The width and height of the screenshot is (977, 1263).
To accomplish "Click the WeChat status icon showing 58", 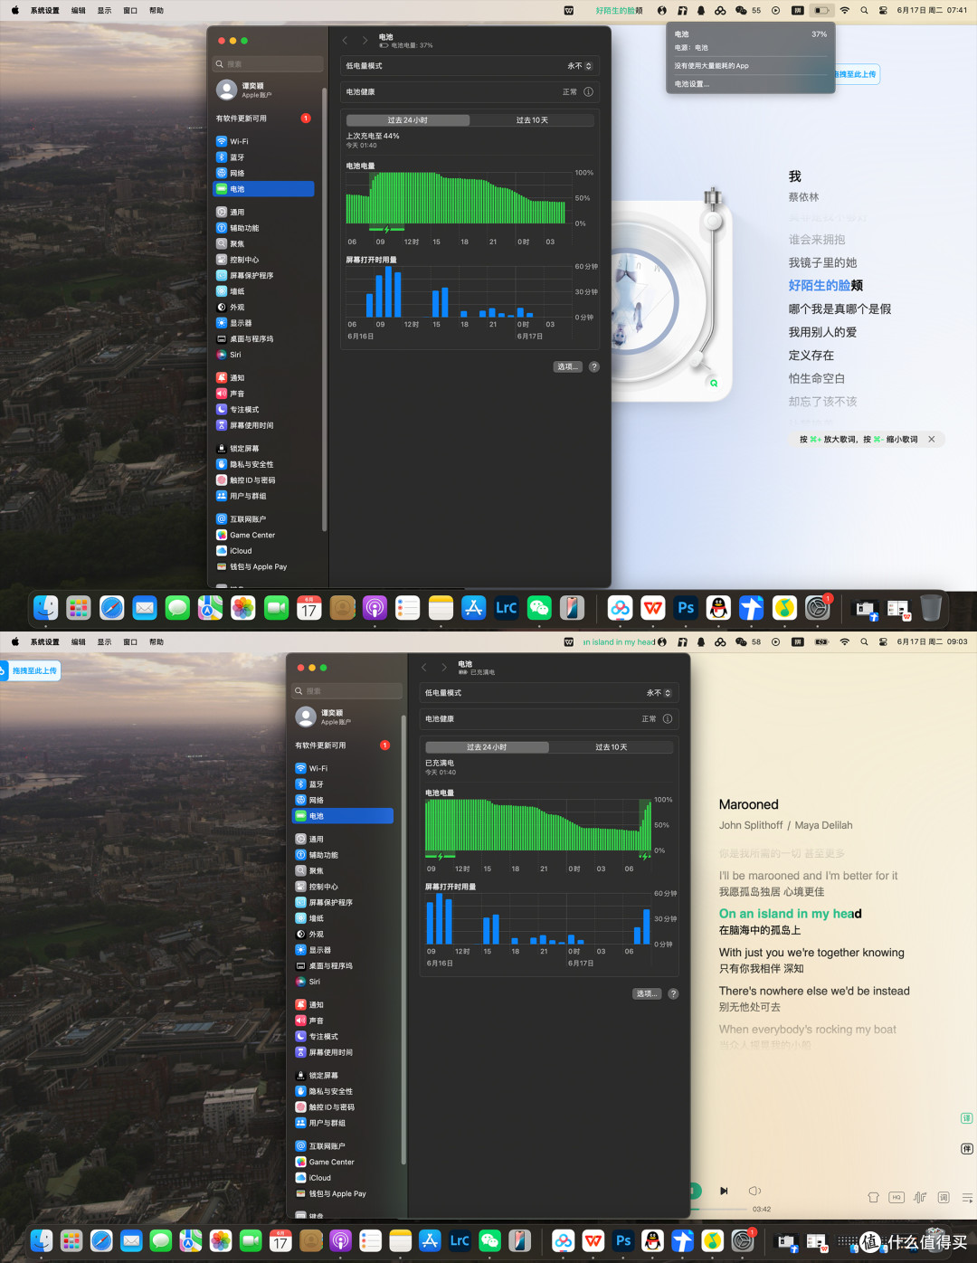I will coord(747,641).
